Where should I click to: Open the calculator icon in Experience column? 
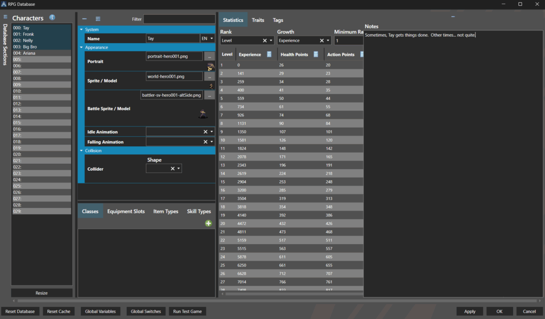pos(269,54)
